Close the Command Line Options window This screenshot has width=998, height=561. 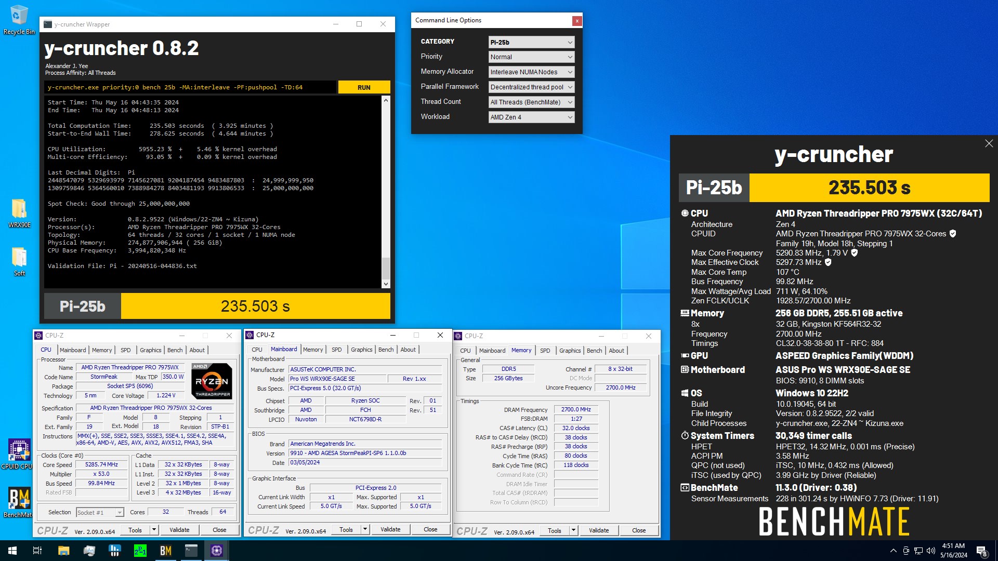pos(577,21)
